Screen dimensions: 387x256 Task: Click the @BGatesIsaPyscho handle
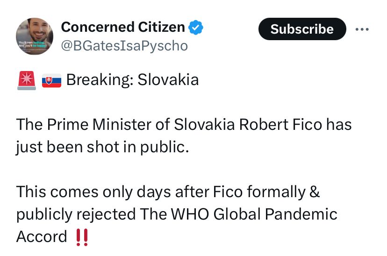124,45
